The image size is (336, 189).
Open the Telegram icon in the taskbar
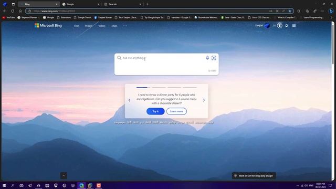[x=30, y=185]
